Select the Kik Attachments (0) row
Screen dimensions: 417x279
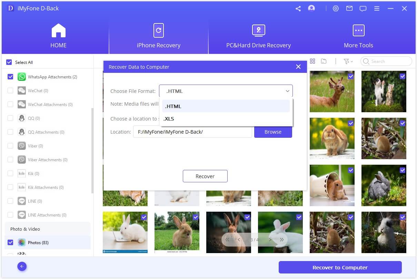47,187
